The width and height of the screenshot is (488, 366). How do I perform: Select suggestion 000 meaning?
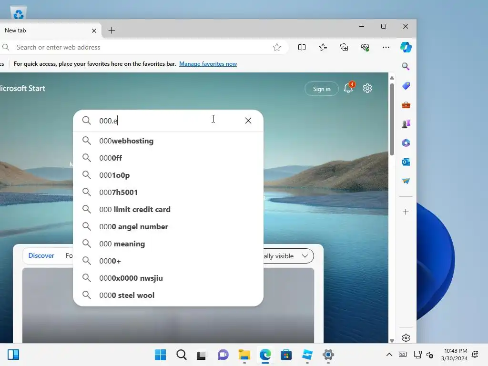pyautogui.click(x=168, y=244)
